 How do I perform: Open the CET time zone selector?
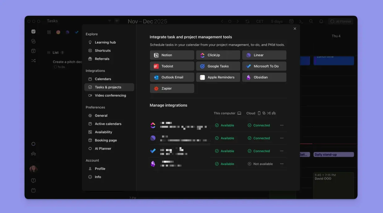coord(260,21)
